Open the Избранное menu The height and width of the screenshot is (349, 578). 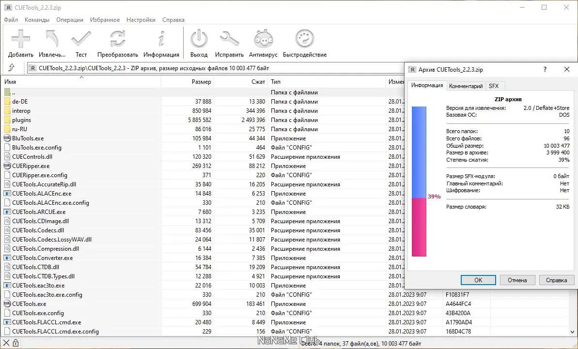coord(105,20)
